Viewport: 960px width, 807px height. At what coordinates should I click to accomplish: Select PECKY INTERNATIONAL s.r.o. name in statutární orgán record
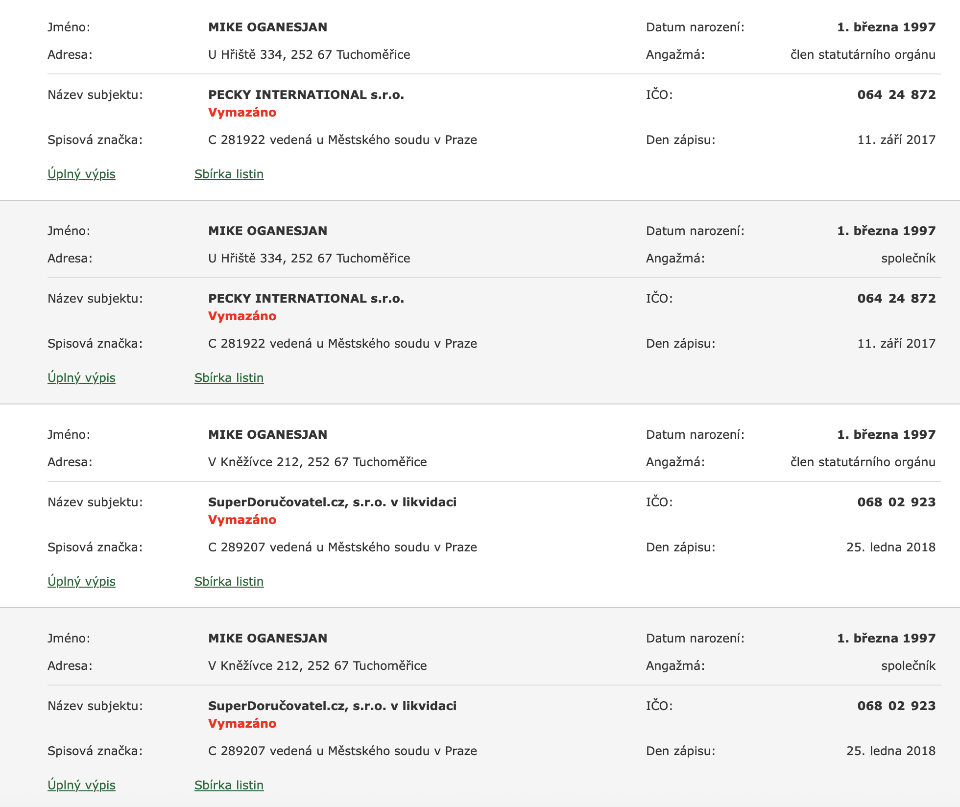pyautogui.click(x=306, y=95)
